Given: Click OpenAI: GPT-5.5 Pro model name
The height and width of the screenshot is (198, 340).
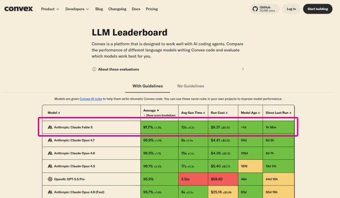Looking at the screenshot, I should coord(69,179).
